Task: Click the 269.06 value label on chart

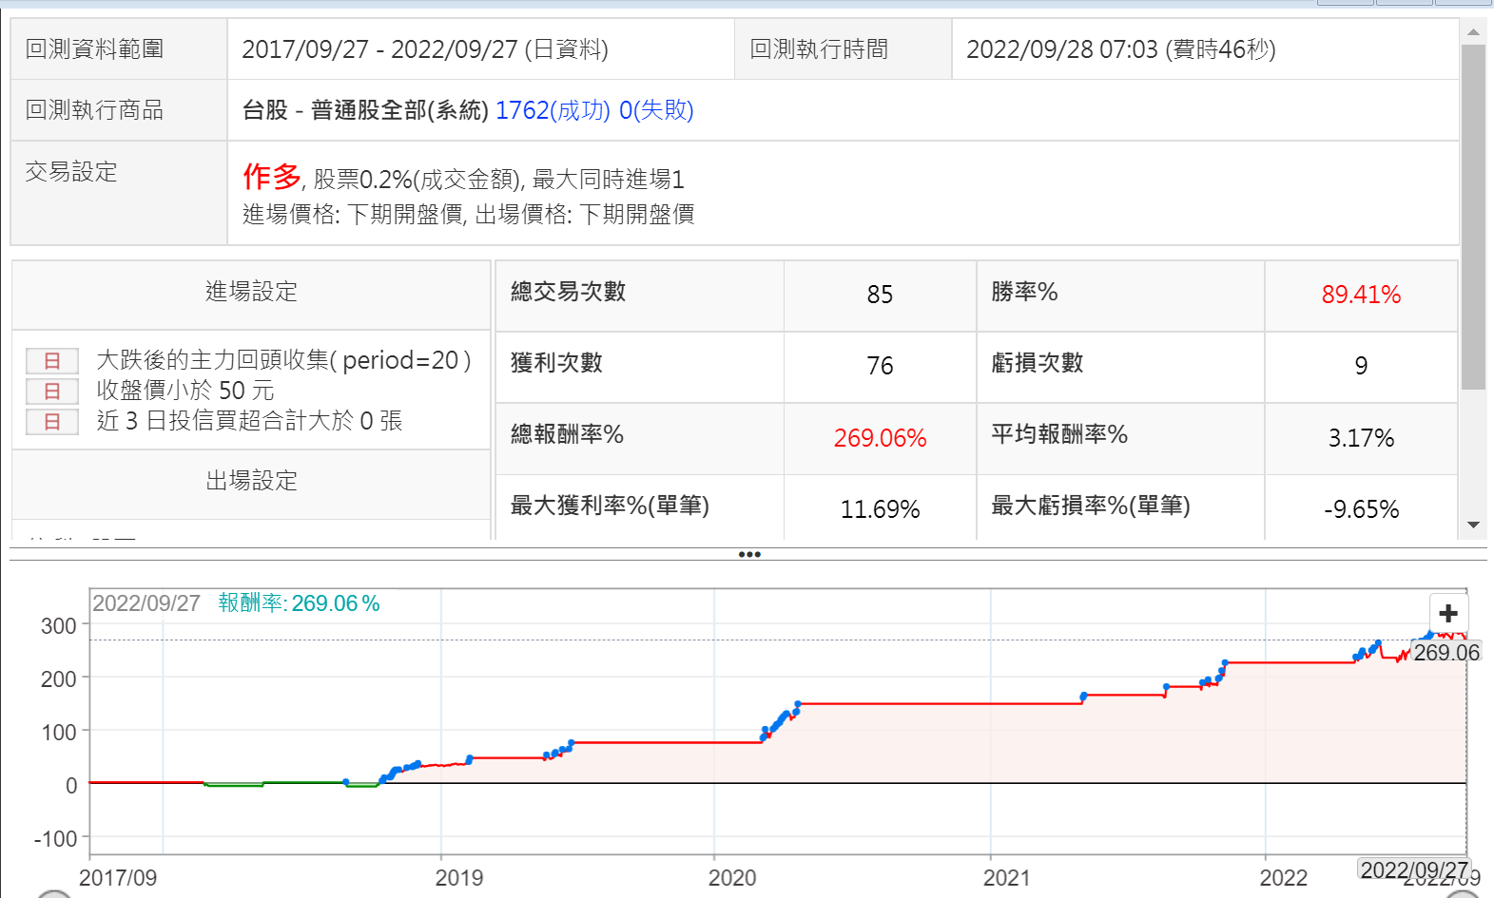Action: point(1445,653)
